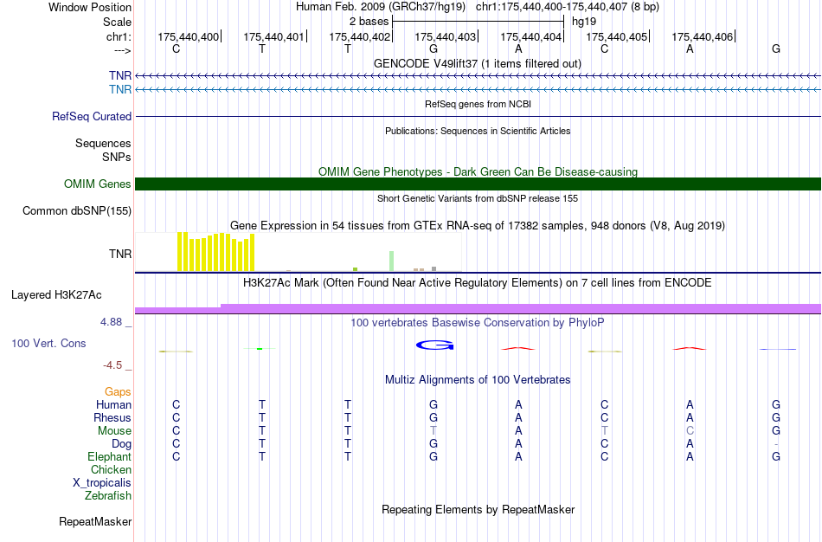Open Repeating Elements by RepeatMasker title
Screen dimensions: 822x542
click(478, 509)
